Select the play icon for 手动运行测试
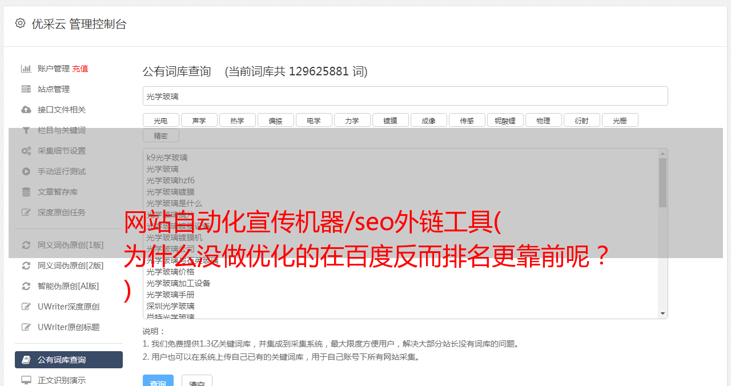Viewport: 731px width, 386px height. [26, 171]
